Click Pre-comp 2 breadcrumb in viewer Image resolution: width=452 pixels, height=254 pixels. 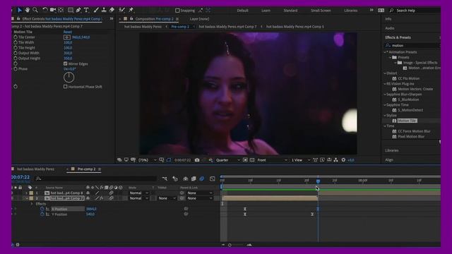point(180,27)
